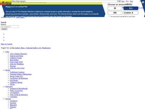145x109 pixels.
Task: Go to Best Sellers
Action: click(14, 60)
